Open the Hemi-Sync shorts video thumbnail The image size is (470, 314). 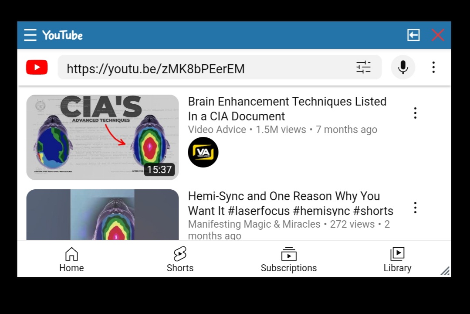click(102, 214)
